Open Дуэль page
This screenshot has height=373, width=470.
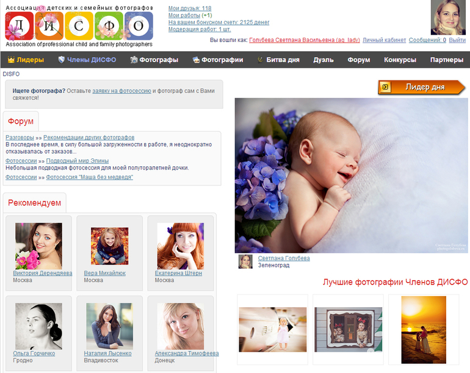pyautogui.click(x=324, y=60)
